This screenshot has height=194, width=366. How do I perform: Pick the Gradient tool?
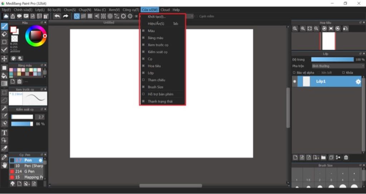(4, 83)
